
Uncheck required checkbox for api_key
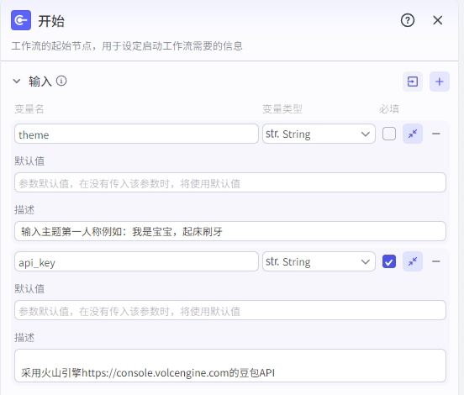389,261
